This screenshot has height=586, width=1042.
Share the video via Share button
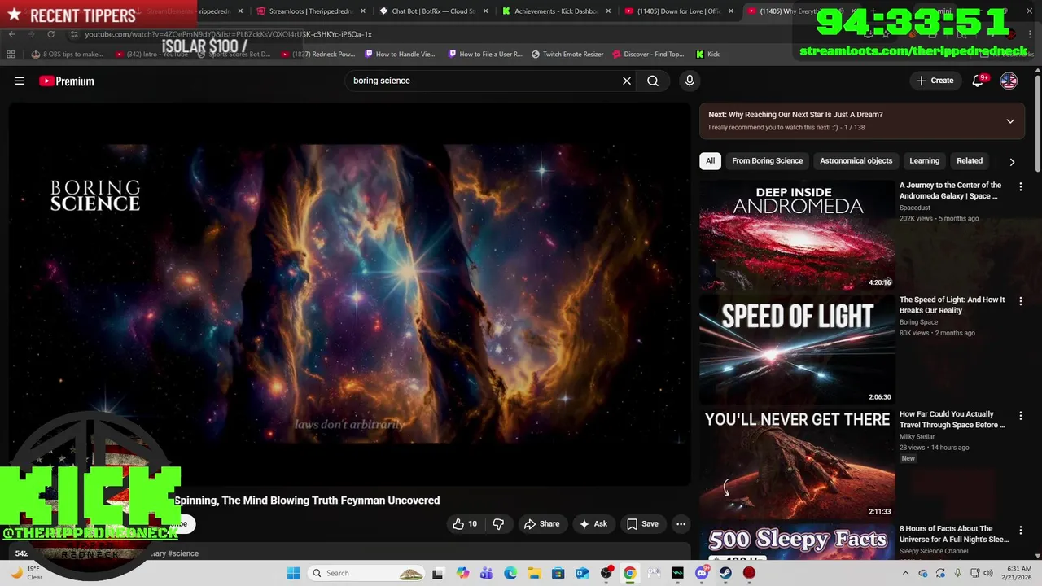pos(542,523)
